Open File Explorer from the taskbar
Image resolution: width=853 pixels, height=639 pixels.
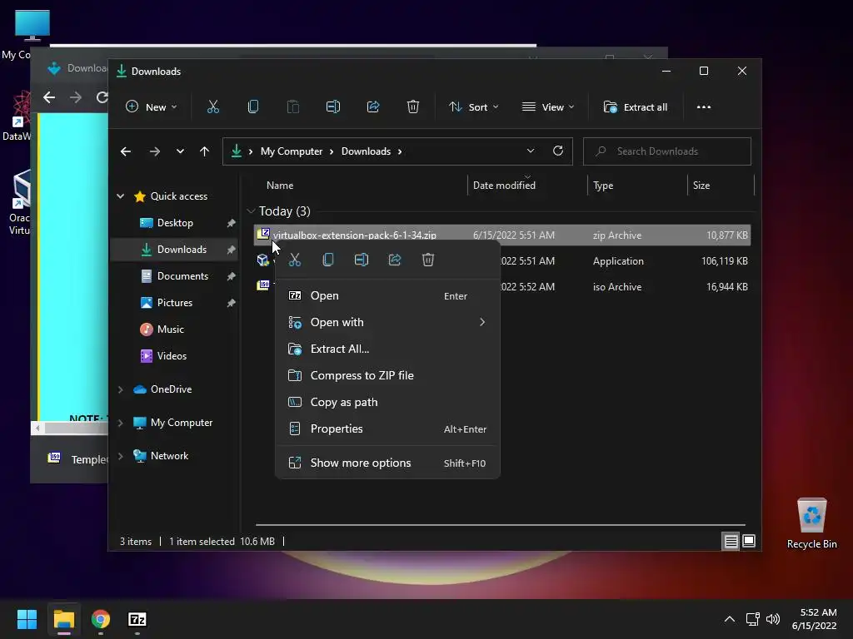pos(63,619)
